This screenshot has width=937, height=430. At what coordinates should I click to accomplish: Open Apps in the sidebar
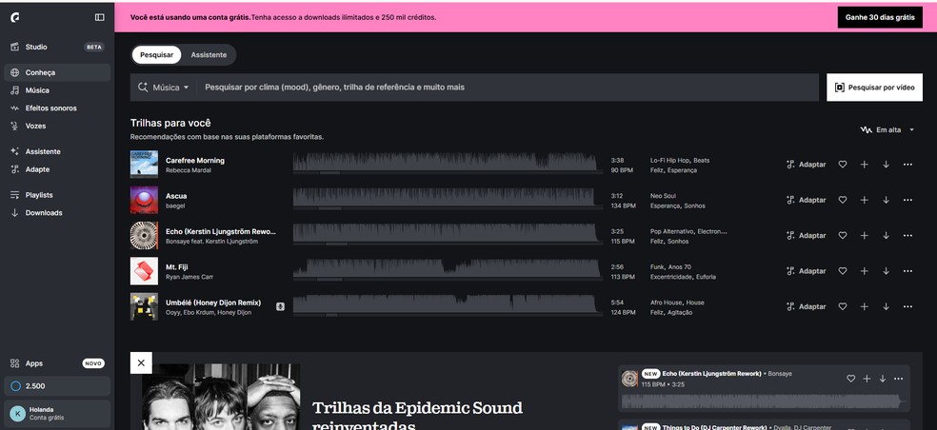(57, 363)
